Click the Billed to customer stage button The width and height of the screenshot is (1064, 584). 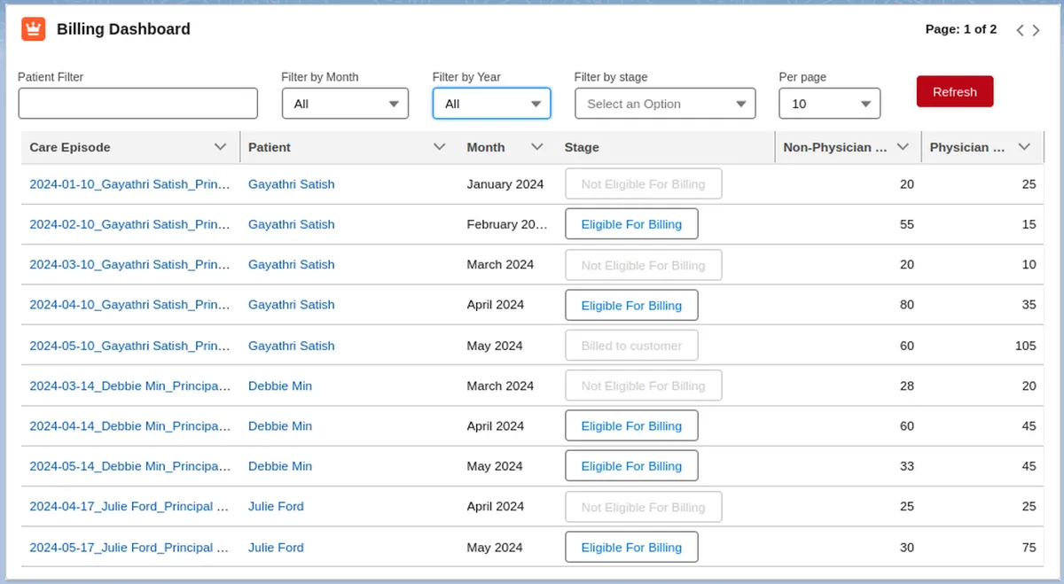[631, 346]
